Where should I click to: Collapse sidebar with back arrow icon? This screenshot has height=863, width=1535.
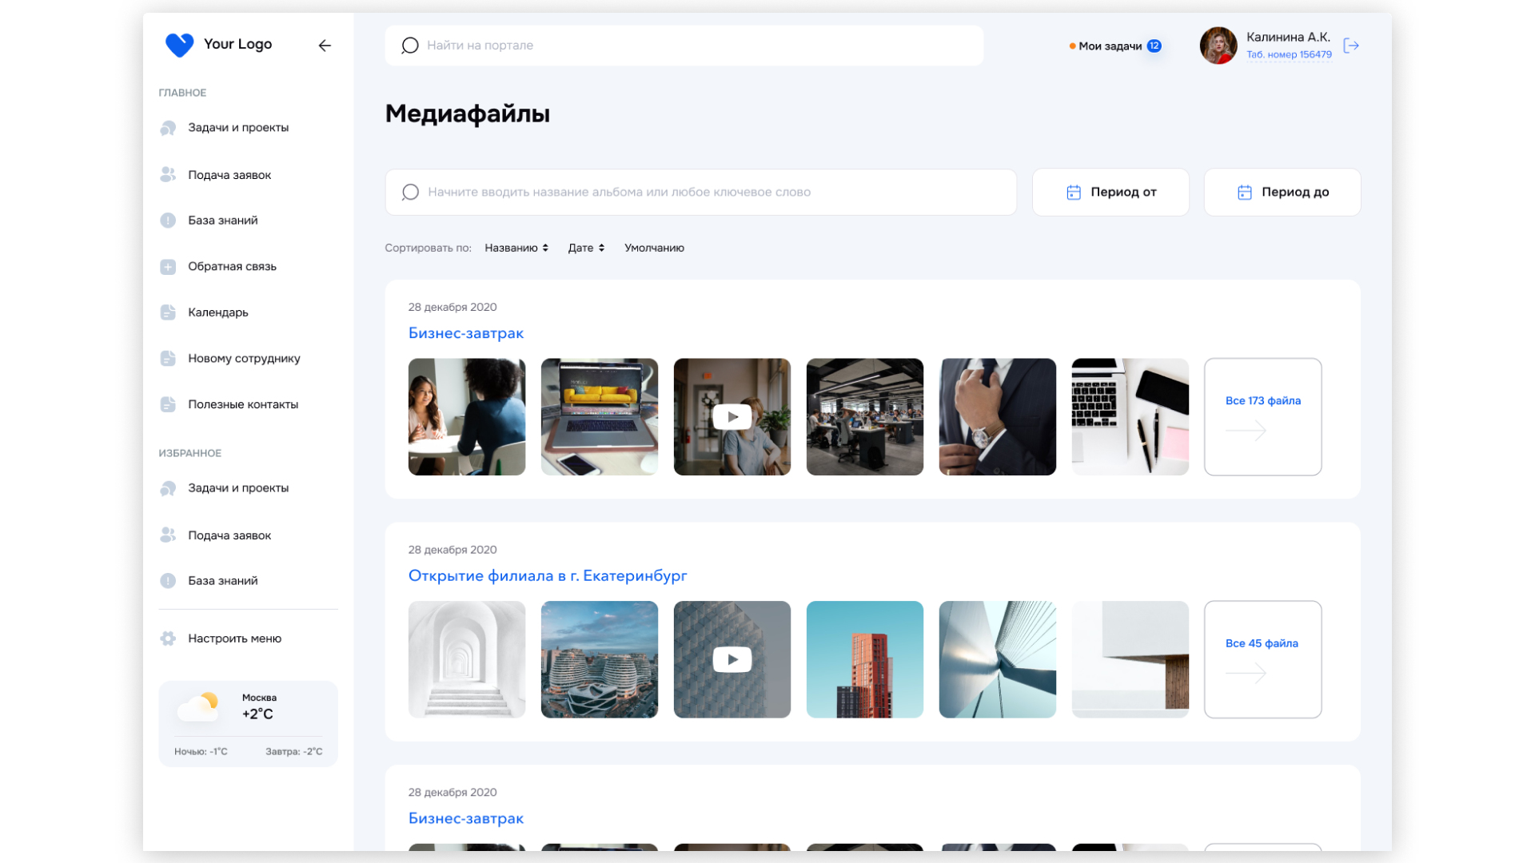[x=325, y=46]
